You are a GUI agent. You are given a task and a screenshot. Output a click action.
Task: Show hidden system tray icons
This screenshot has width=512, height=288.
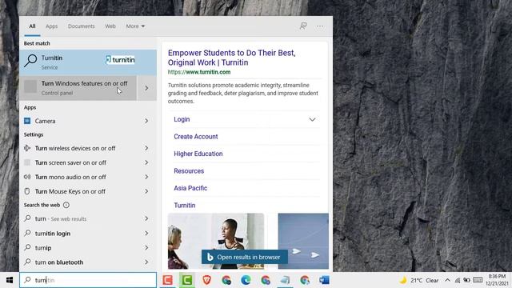[447, 280]
